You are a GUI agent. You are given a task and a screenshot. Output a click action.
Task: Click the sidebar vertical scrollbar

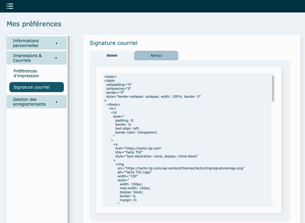69,127
